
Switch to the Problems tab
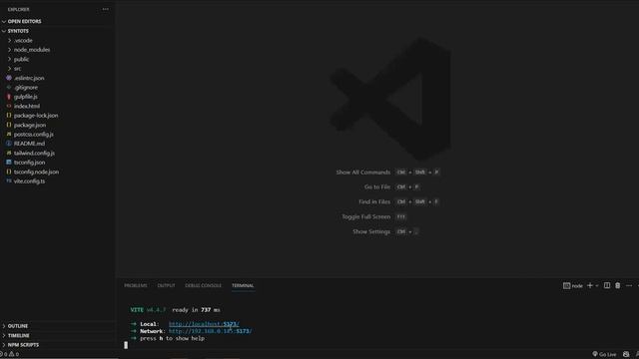[136, 286]
